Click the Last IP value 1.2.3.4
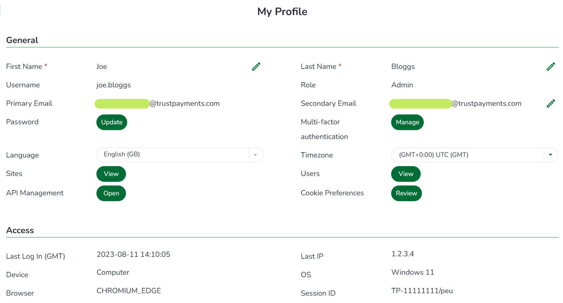 (403, 254)
